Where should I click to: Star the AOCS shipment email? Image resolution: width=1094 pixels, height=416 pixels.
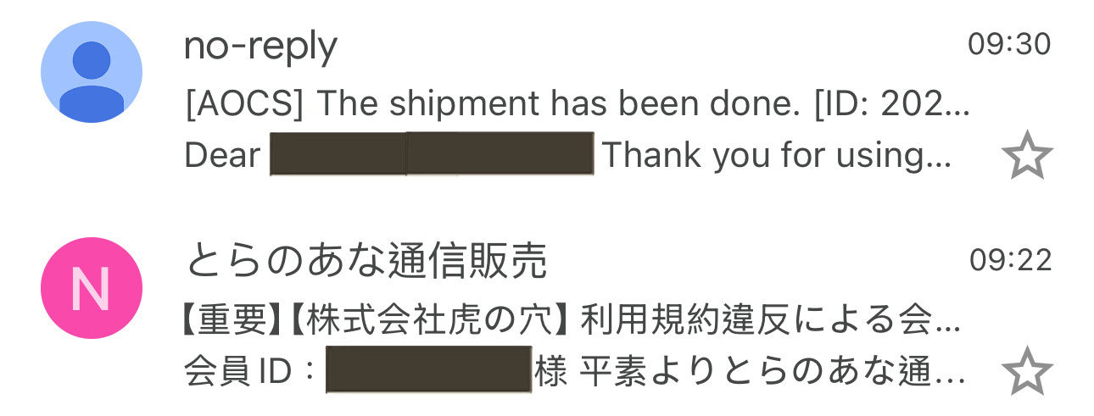(x=1027, y=156)
